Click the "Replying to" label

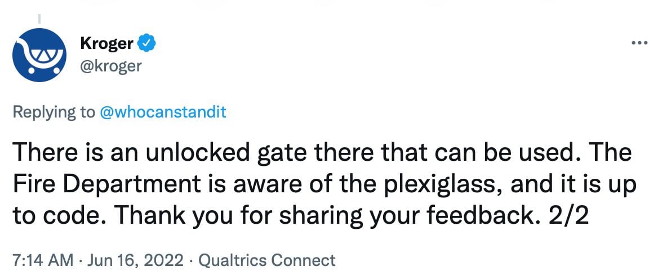54,111
